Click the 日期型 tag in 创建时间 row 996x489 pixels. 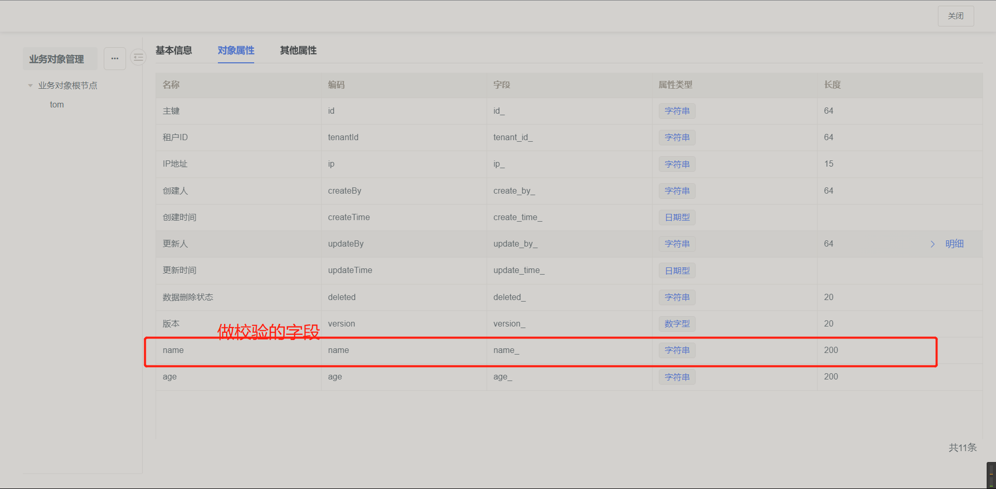(677, 218)
